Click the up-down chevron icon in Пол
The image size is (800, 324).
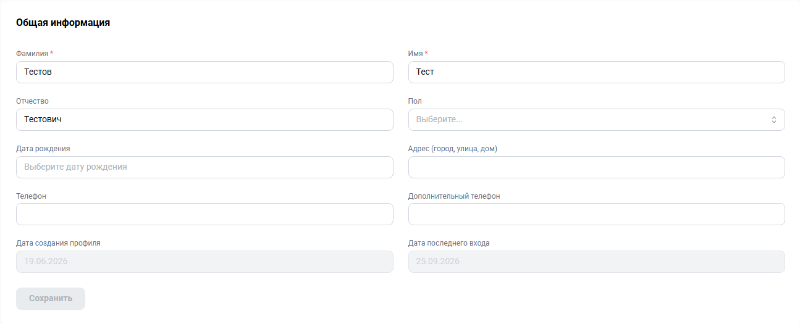(773, 120)
